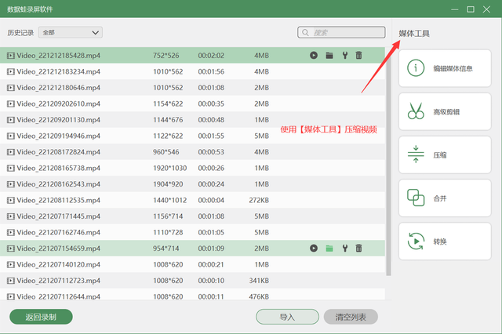Play Video_221207154659.mp4 with the play icon

pos(314,249)
